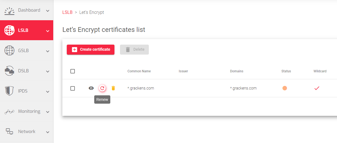Click the LSLB breadcrumb link
Image resolution: width=337 pixels, height=143 pixels.
(x=67, y=12)
